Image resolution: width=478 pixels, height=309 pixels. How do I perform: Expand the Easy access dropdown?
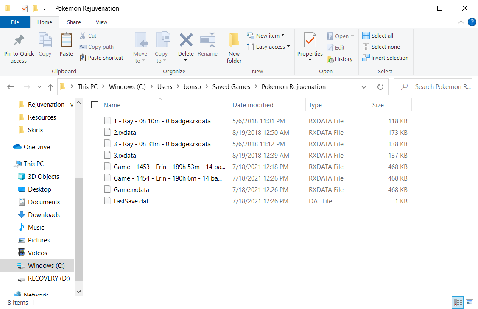coord(288,46)
